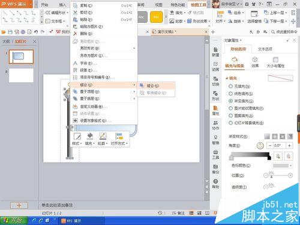Image resolution: width=300 pixels, height=225 pixels.
Task: Click 新建 (New) in side pane strip
Action: click(215, 52)
